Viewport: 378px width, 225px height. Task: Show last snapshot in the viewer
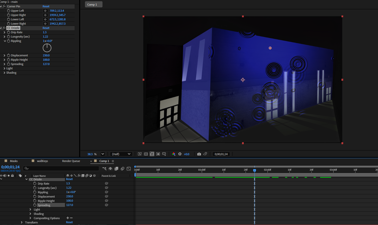pos(205,154)
